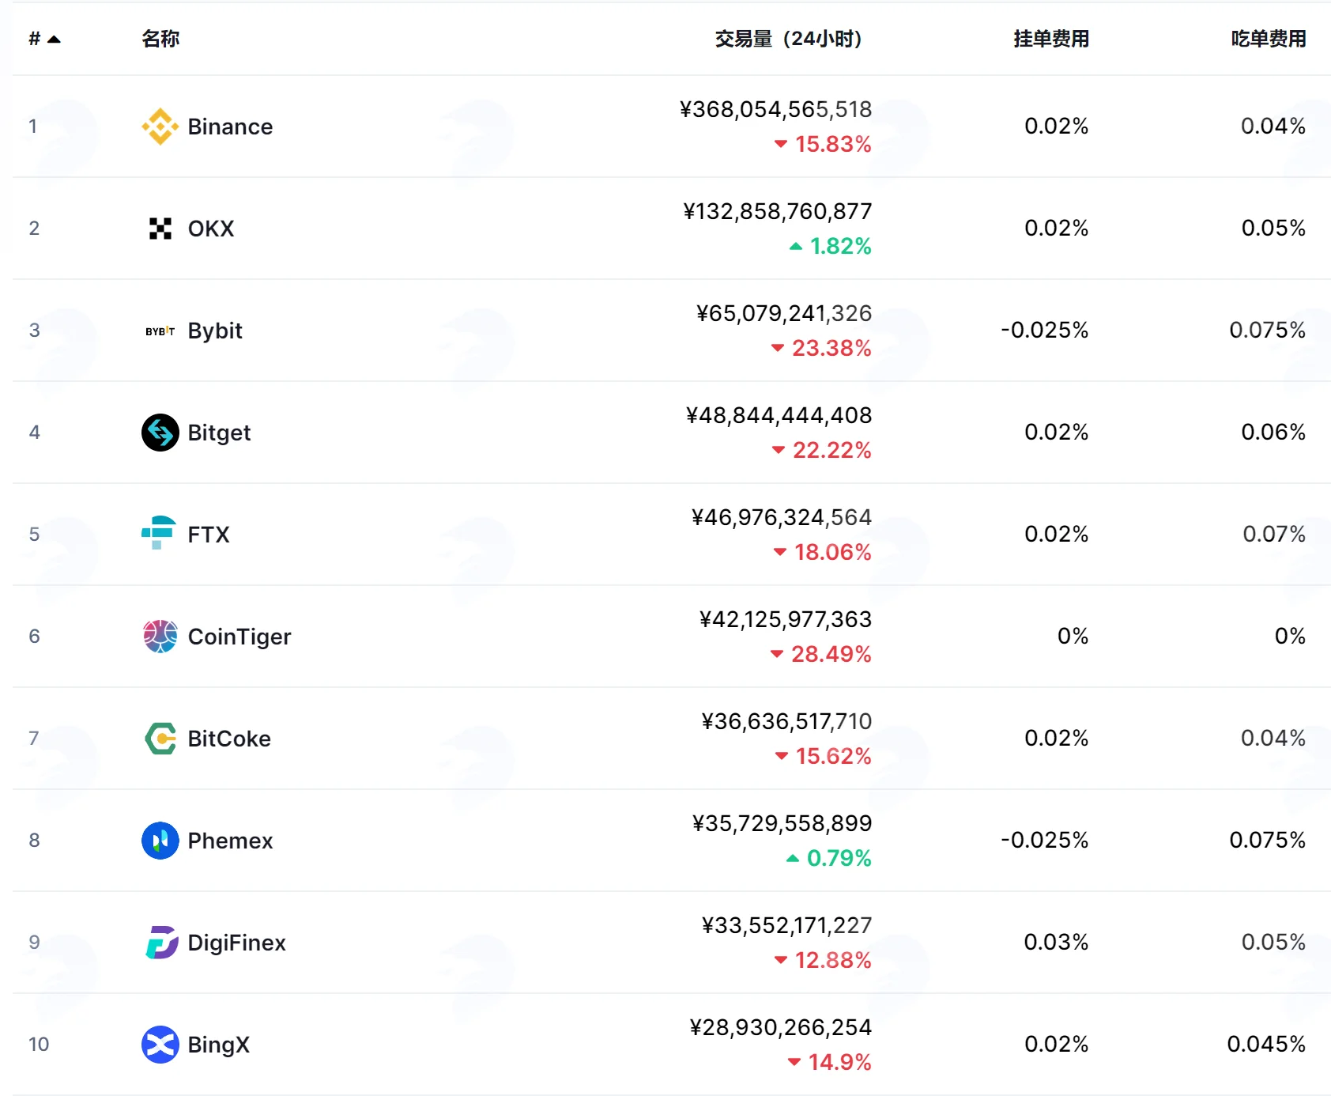Viewport: 1331px width, 1096px height.
Task: Sort by 名称 column header
Action: pos(160,39)
